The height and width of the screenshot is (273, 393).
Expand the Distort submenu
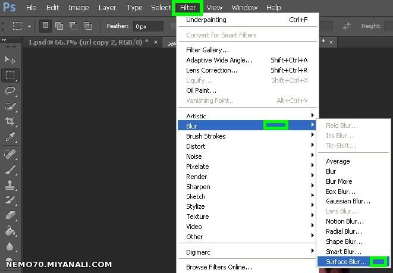247,146
